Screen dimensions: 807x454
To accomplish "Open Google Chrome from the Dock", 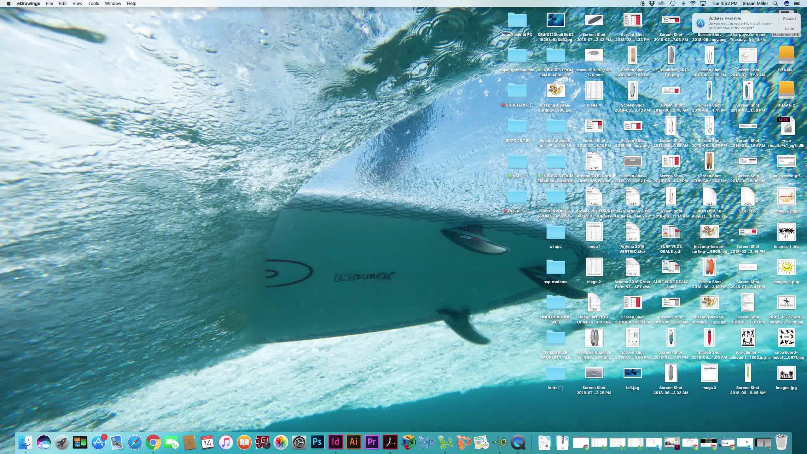I will pyautogui.click(x=153, y=442).
